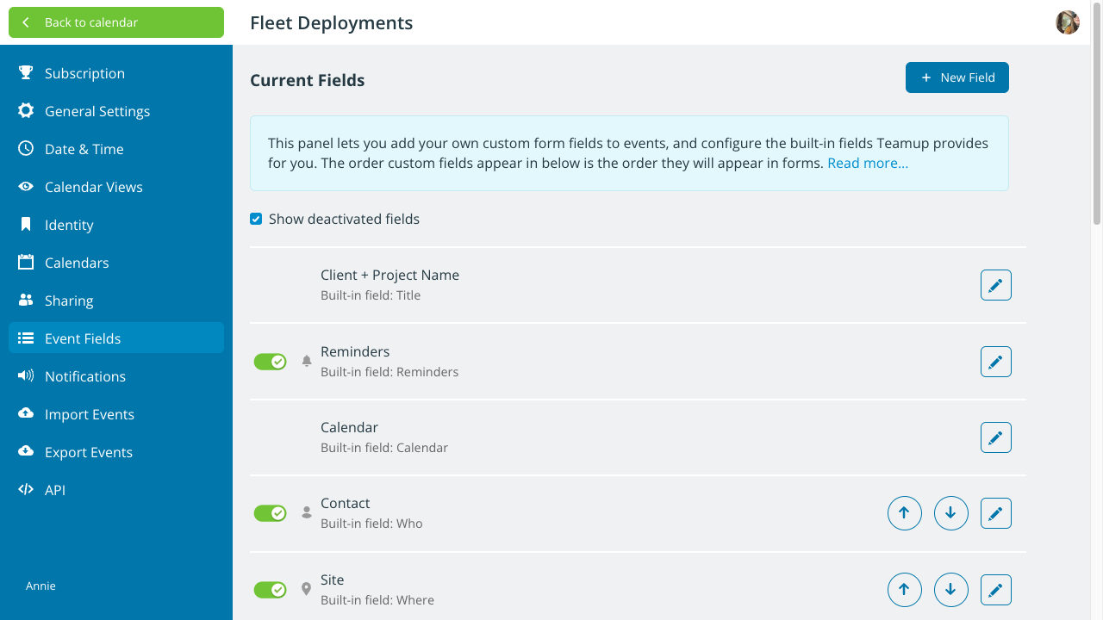Edit the Site field
Image resolution: width=1103 pixels, height=620 pixels.
(x=995, y=590)
